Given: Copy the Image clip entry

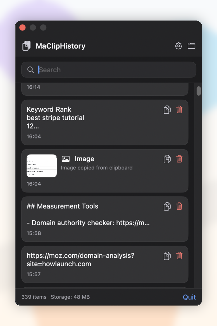Looking at the screenshot, I should point(167,159).
